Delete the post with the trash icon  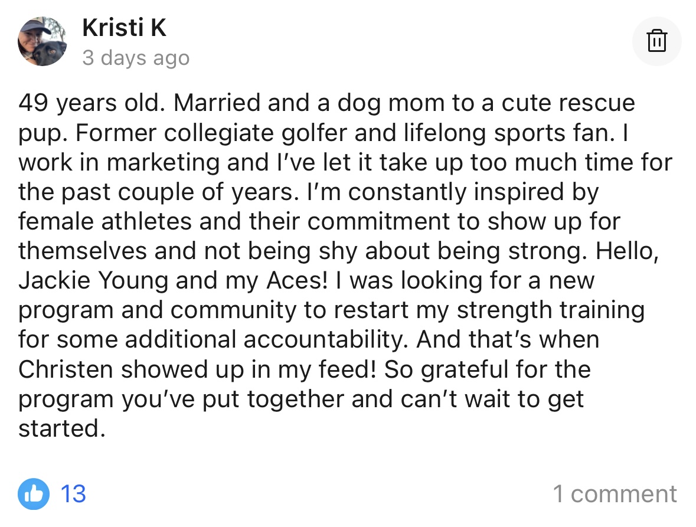pyautogui.click(x=656, y=41)
